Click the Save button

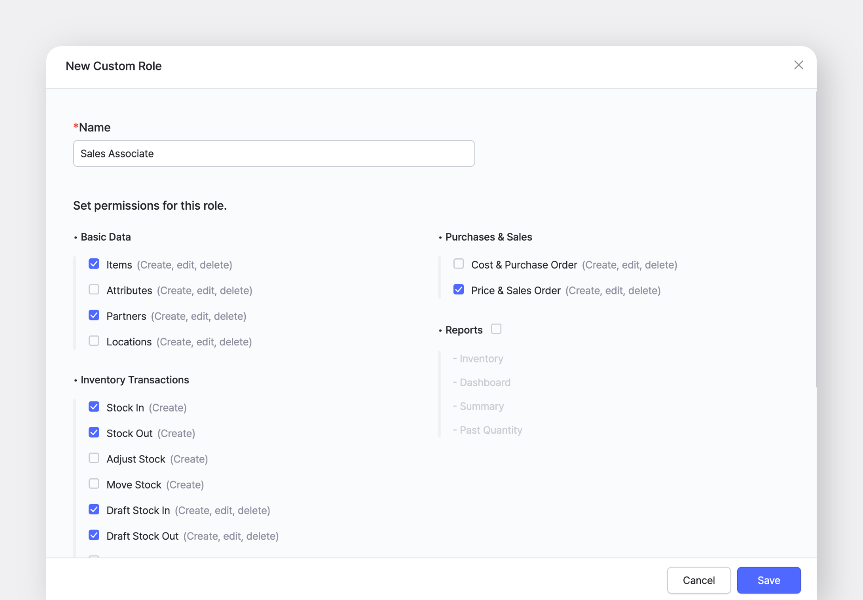click(x=769, y=580)
